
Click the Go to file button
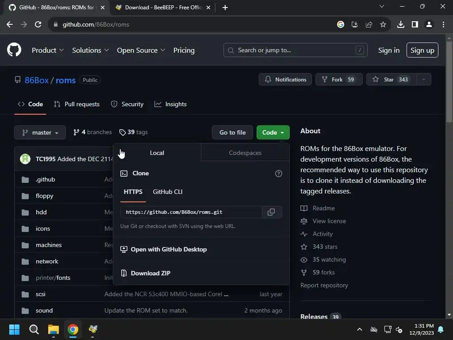[232, 132]
